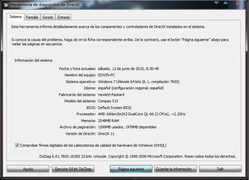249x180 pixels.
Task: Exit with the Salir button
Action: click(x=220, y=169)
